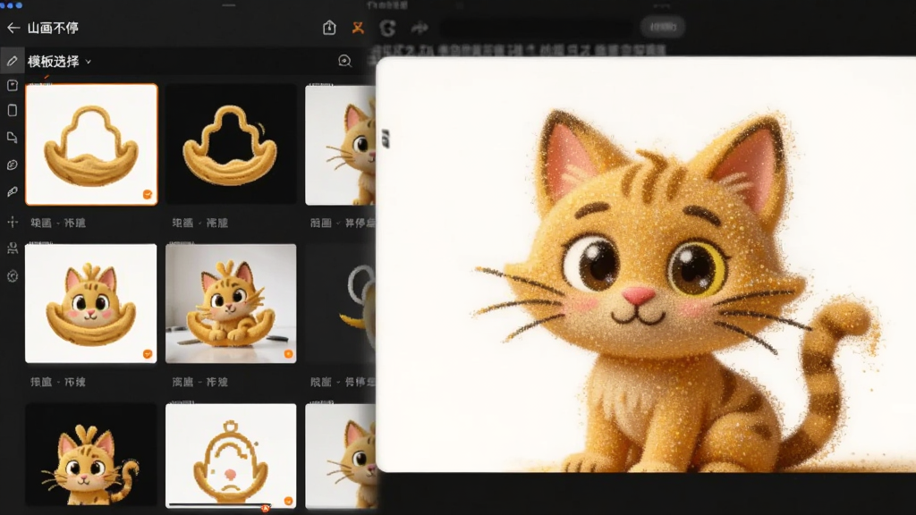916x515 pixels.
Task: Click the 山画不停 title text
Action: (x=53, y=28)
